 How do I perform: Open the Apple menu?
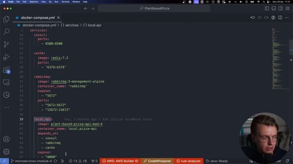[x=4, y=2]
